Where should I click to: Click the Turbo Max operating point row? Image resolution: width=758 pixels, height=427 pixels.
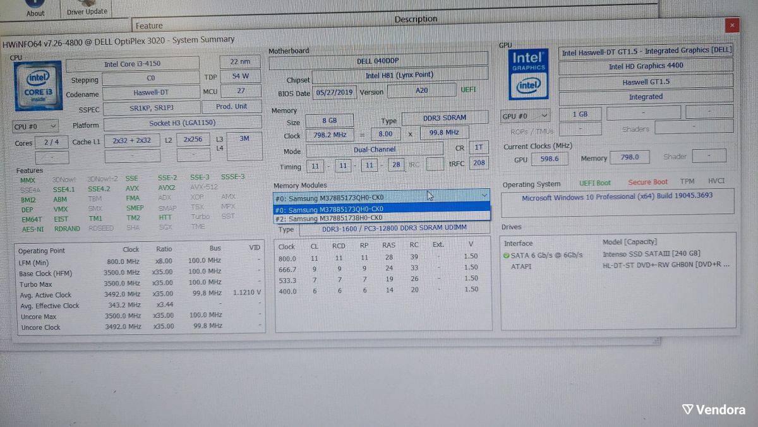pos(139,284)
